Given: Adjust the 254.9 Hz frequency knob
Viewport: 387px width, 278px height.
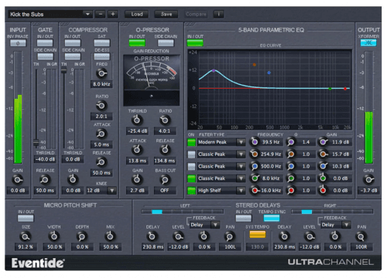Looking at the screenshot, I should [255, 154].
